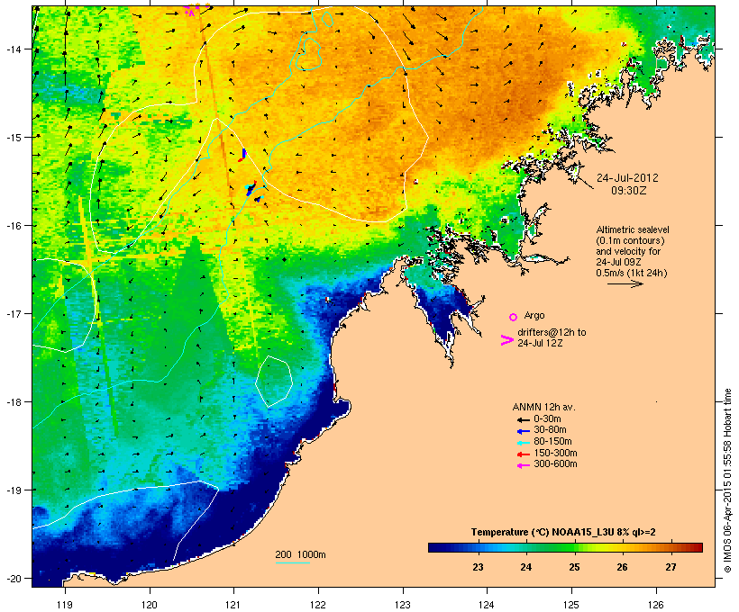Click the 'Argo' legend label

(534, 315)
